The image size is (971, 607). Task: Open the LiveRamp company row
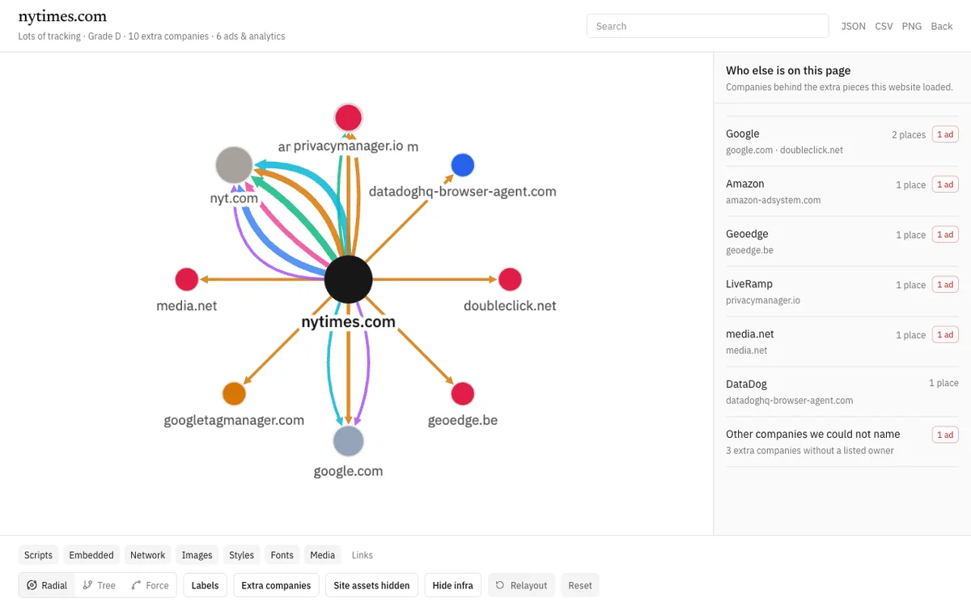click(842, 292)
